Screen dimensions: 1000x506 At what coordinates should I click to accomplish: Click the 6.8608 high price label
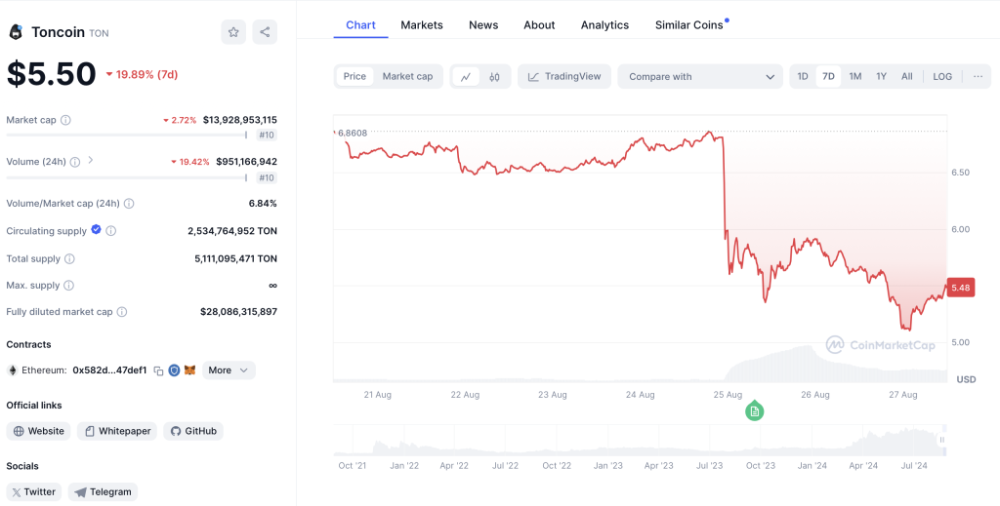pyautogui.click(x=352, y=133)
